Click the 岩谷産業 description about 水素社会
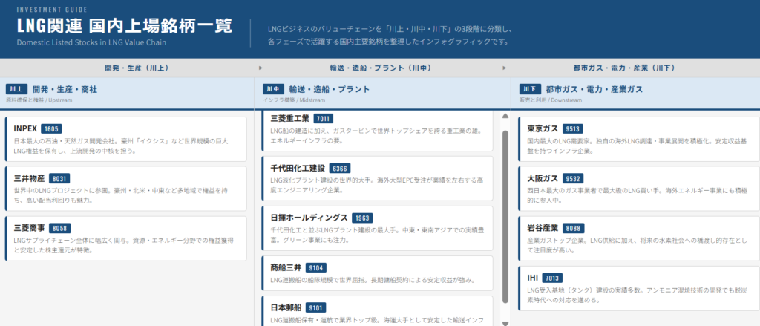Screen dimensions: 760x326 (x=636, y=246)
